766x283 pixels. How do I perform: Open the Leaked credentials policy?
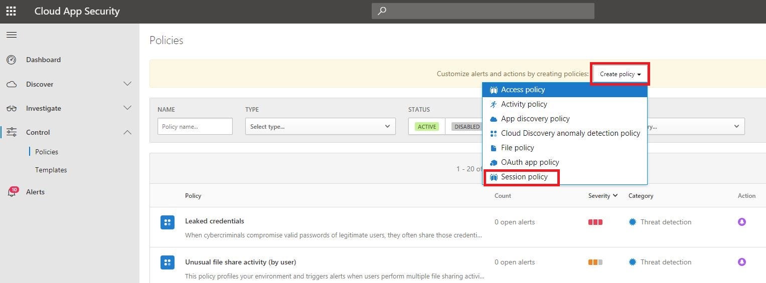[x=215, y=221]
